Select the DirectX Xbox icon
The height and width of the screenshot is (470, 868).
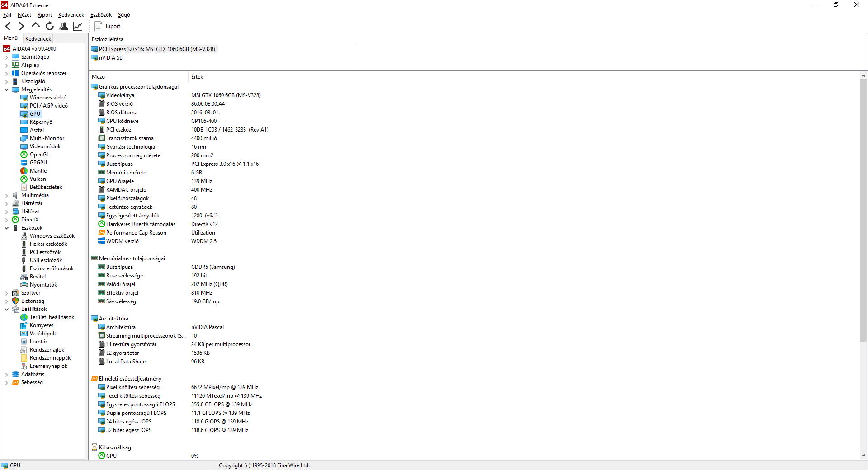click(x=15, y=220)
